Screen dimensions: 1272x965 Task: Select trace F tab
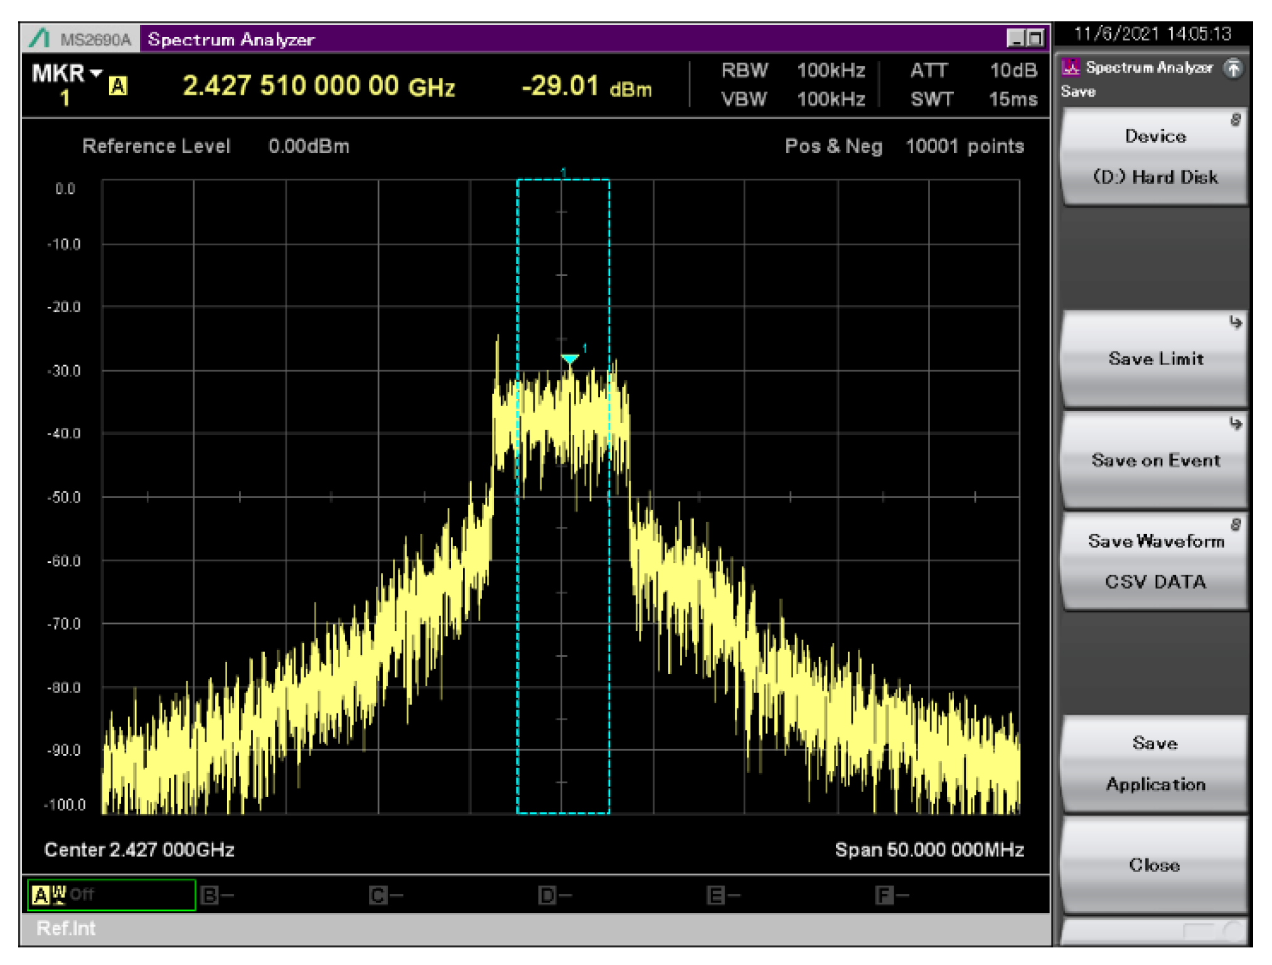(x=892, y=895)
